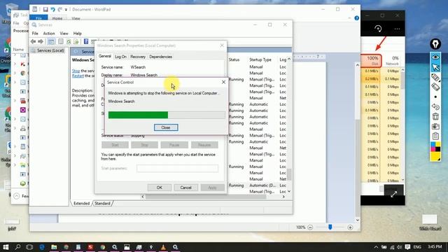
Task: Open the File menu in Services window
Action: (x=35, y=34)
